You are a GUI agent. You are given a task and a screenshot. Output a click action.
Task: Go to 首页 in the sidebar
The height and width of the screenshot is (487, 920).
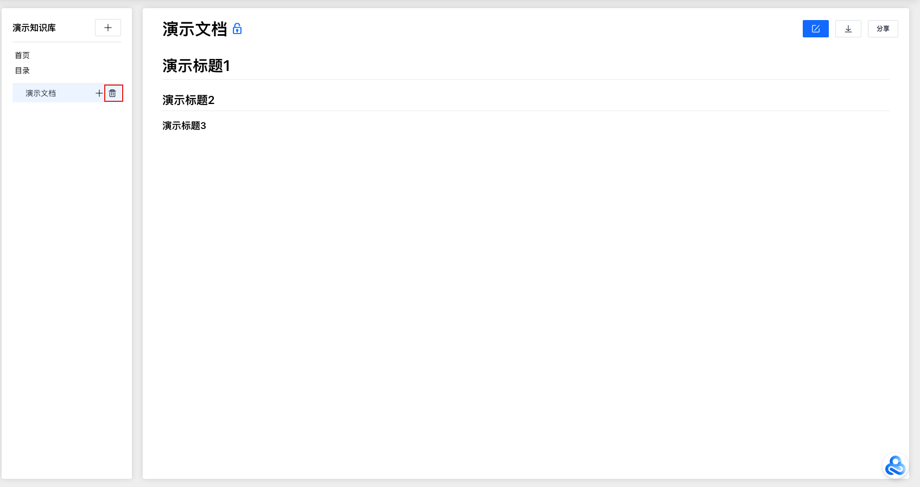(22, 55)
